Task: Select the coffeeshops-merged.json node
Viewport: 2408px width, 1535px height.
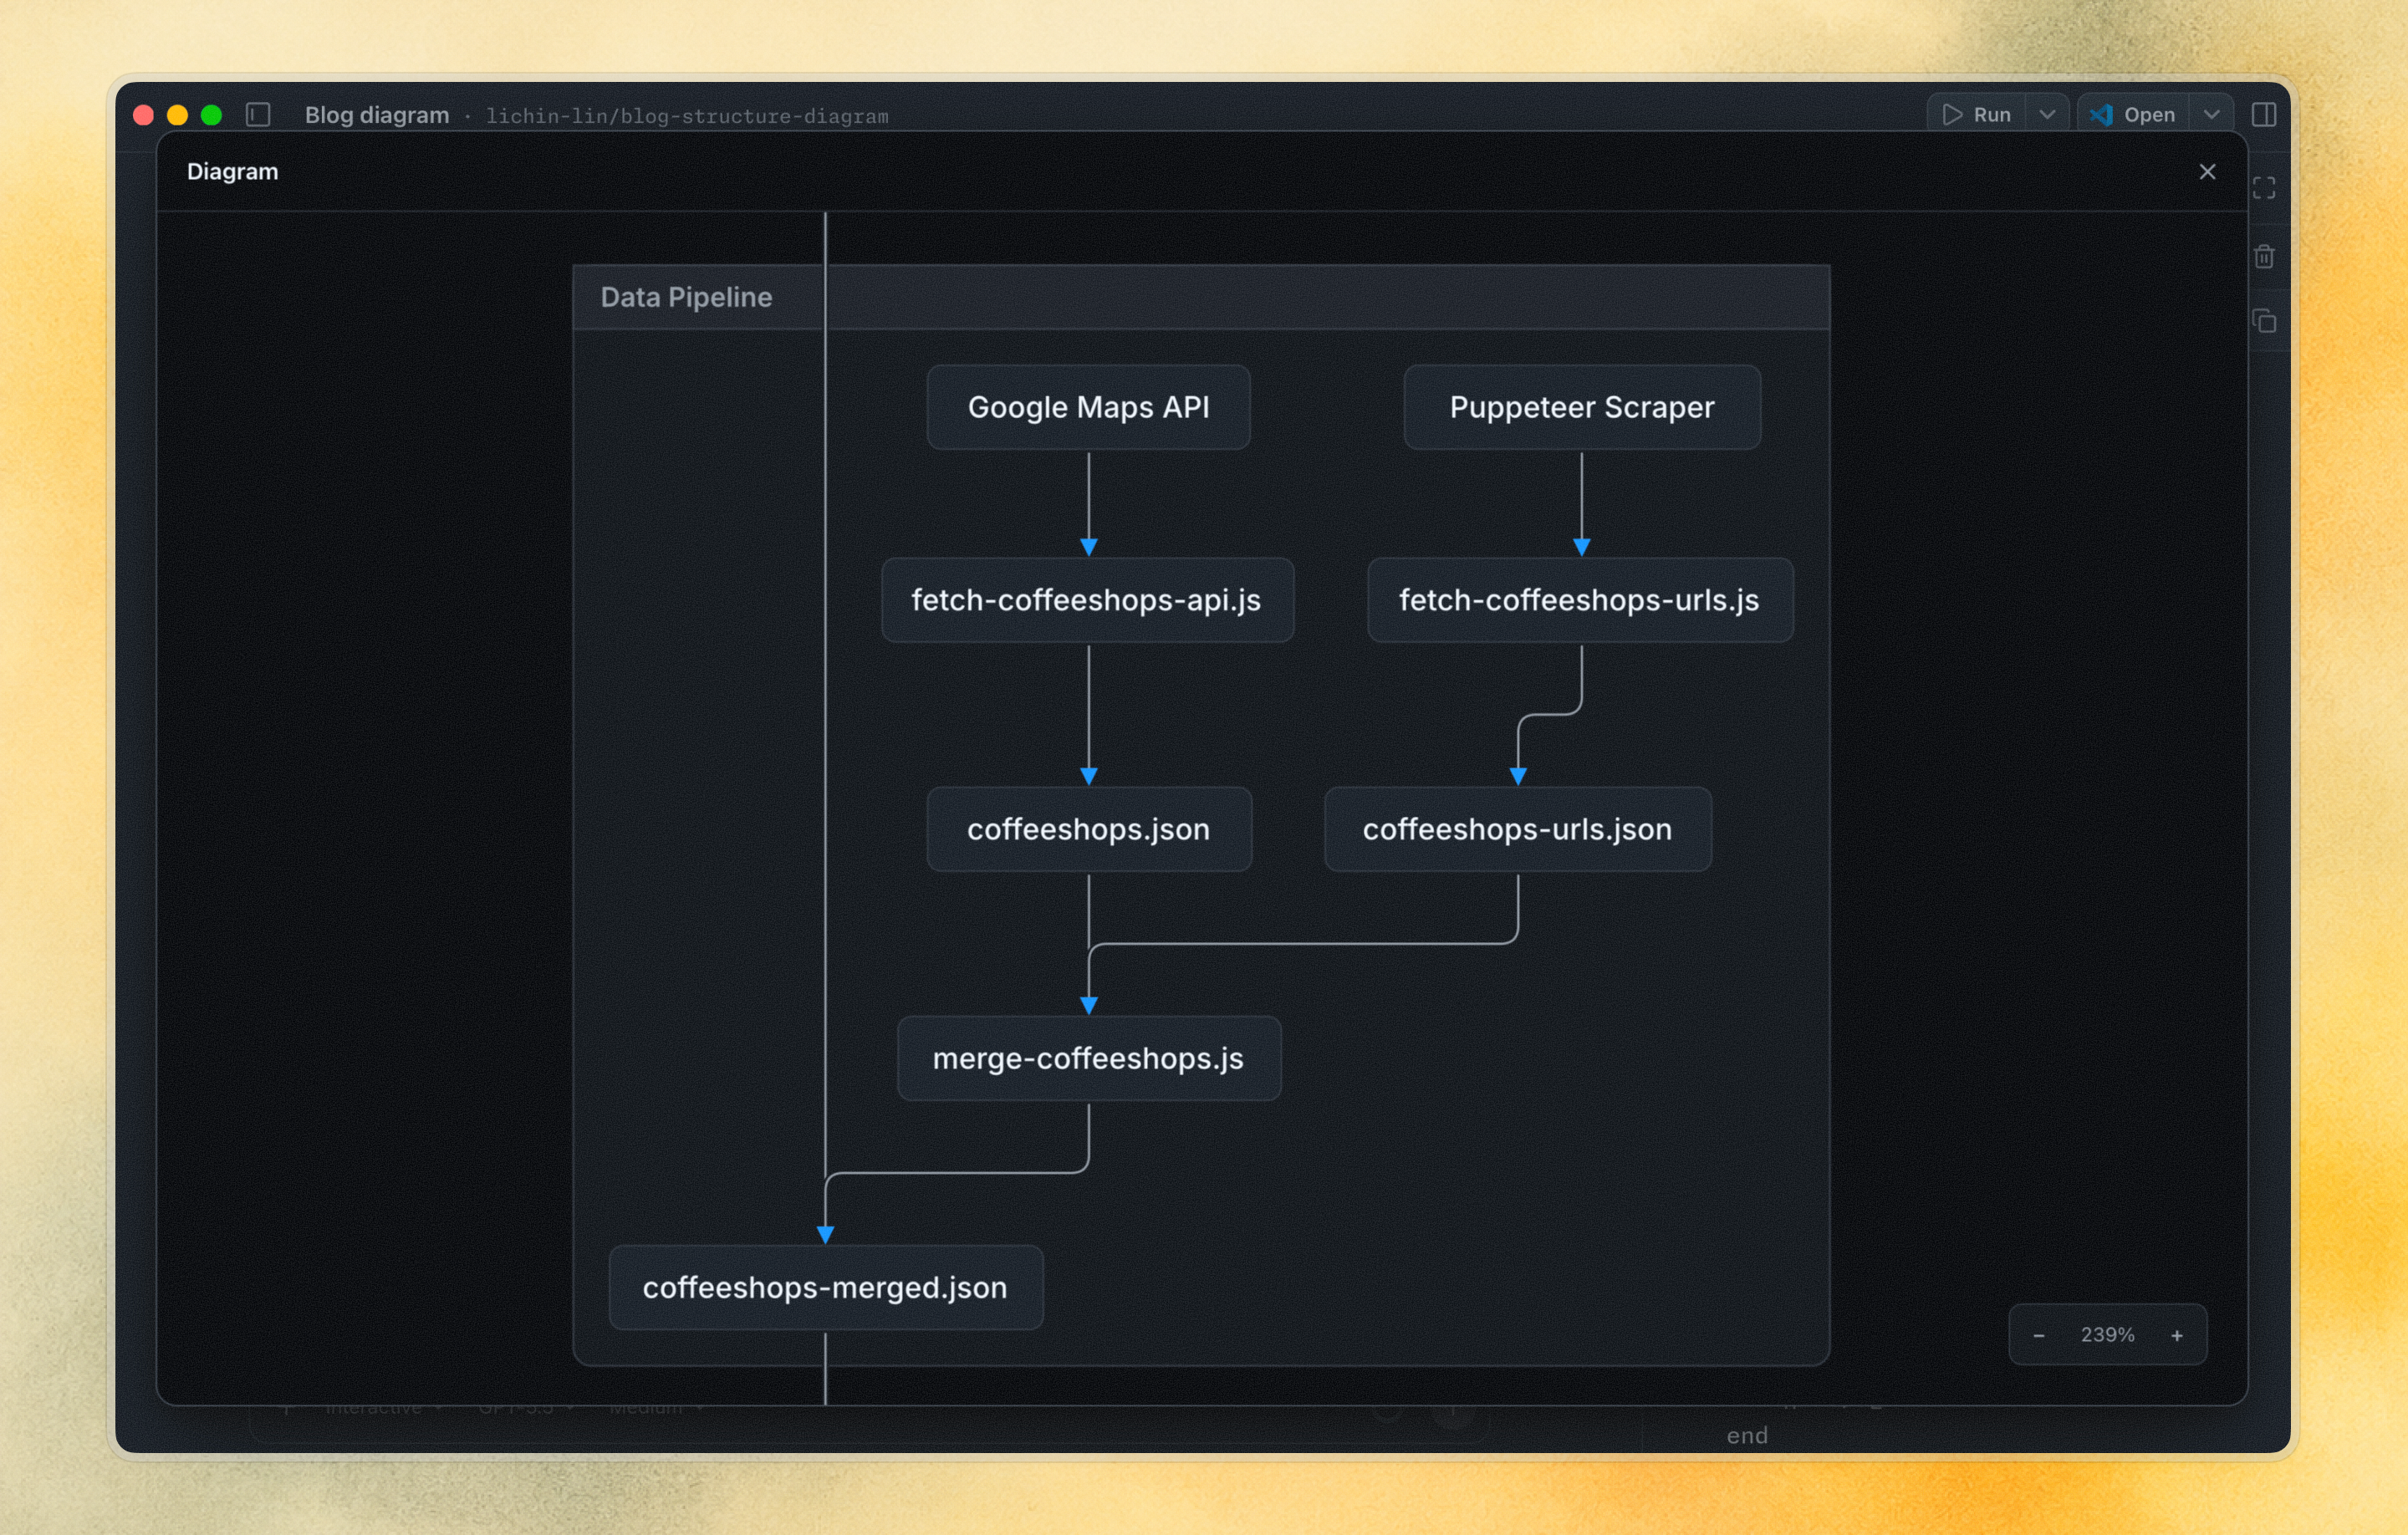Action: pos(826,1287)
